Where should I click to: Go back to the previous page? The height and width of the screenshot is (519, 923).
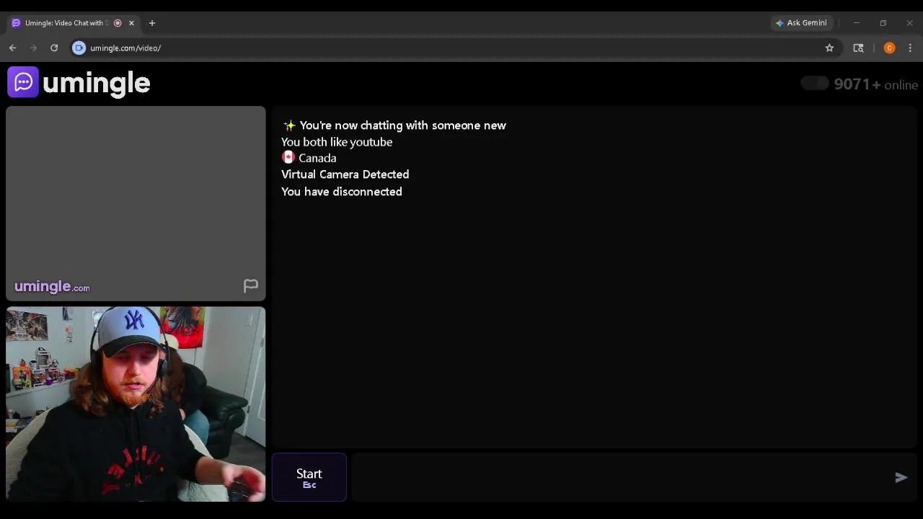click(x=13, y=48)
